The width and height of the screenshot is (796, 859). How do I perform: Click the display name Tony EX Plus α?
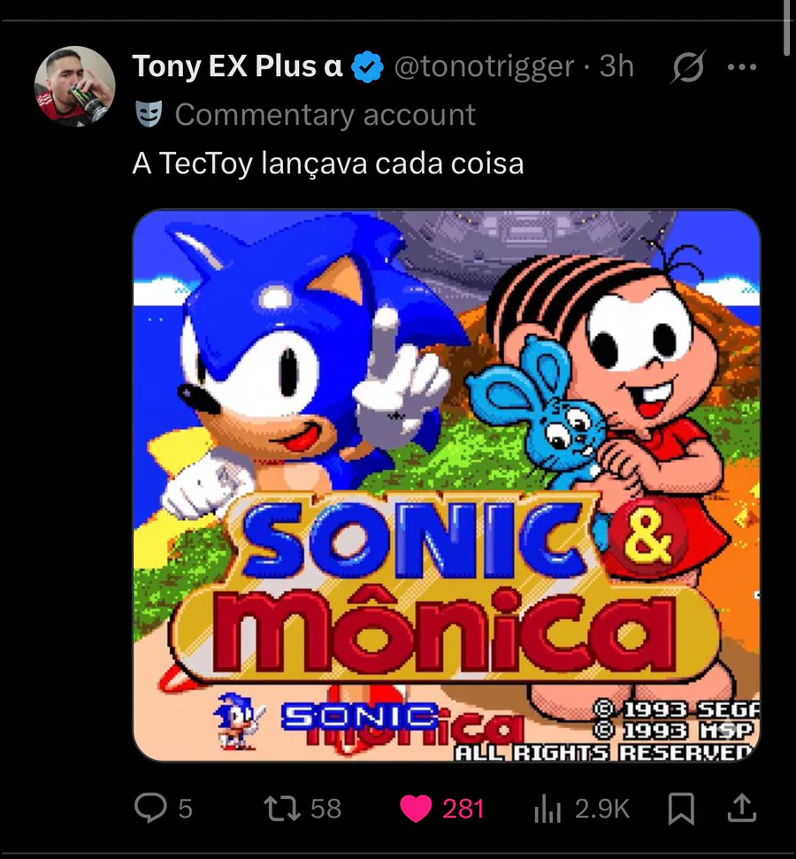[x=237, y=66]
